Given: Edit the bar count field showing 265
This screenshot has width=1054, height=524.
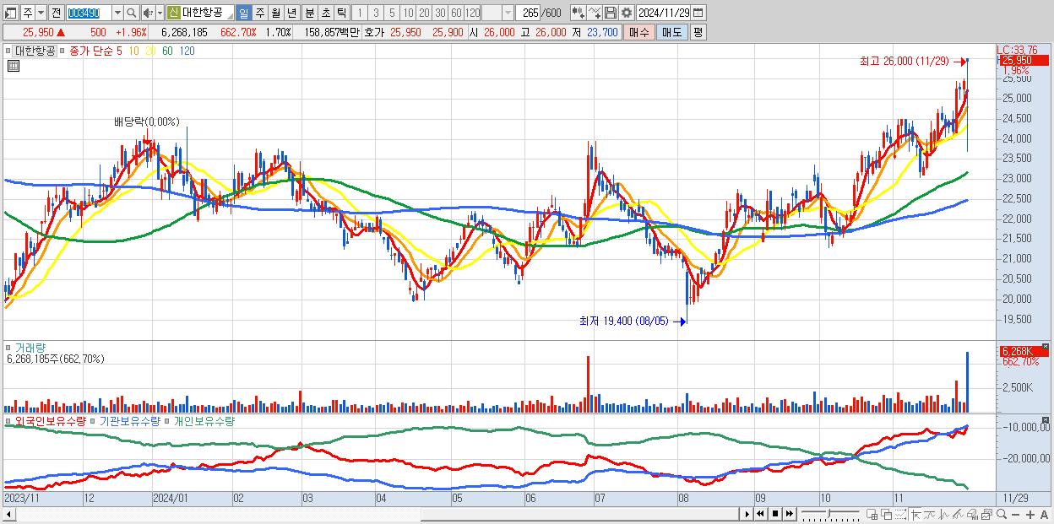Looking at the screenshot, I should tap(530, 13).
